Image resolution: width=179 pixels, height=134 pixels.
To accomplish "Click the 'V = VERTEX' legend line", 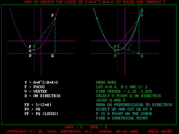I will (x=36, y=91).
